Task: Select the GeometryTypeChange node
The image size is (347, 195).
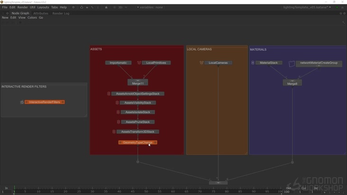Action: tap(137, 142)
